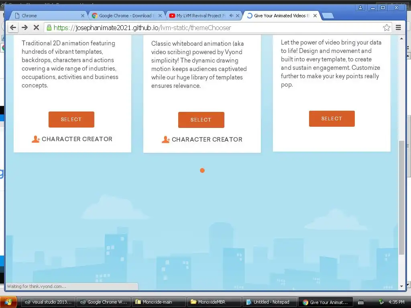The width and height of the screenshot is (411, 308).
Task: Close the 'Give Your Animated Videos' tab
Action: coord(315,16)
